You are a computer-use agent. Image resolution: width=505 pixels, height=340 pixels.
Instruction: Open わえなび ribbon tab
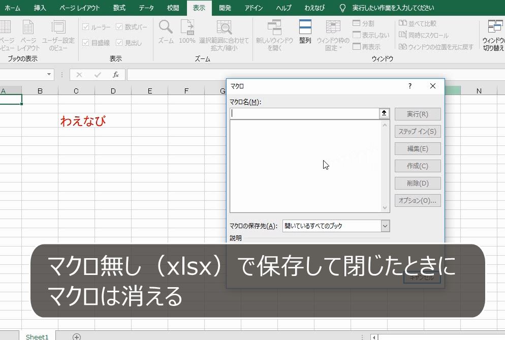click(314, 8)
